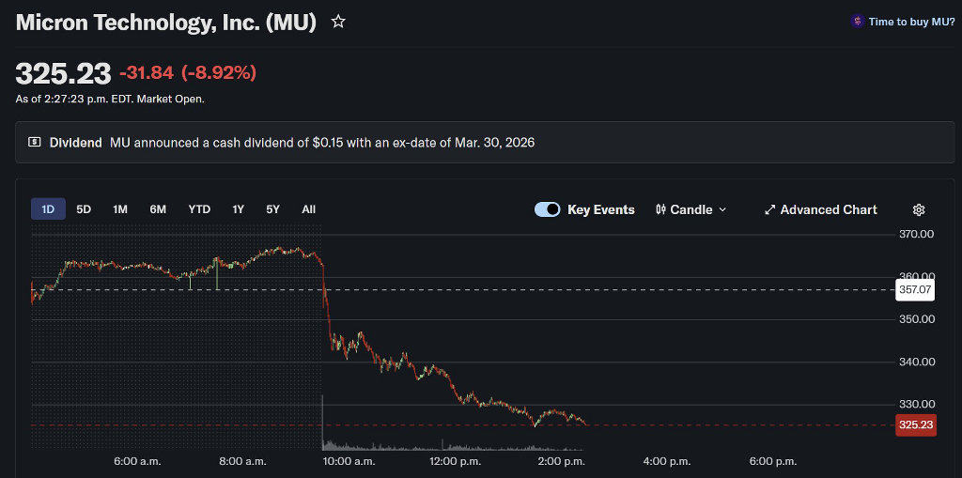Show the 1Y price history
Viewport: 962px width, 478px height.
click(x=239, y=209)
